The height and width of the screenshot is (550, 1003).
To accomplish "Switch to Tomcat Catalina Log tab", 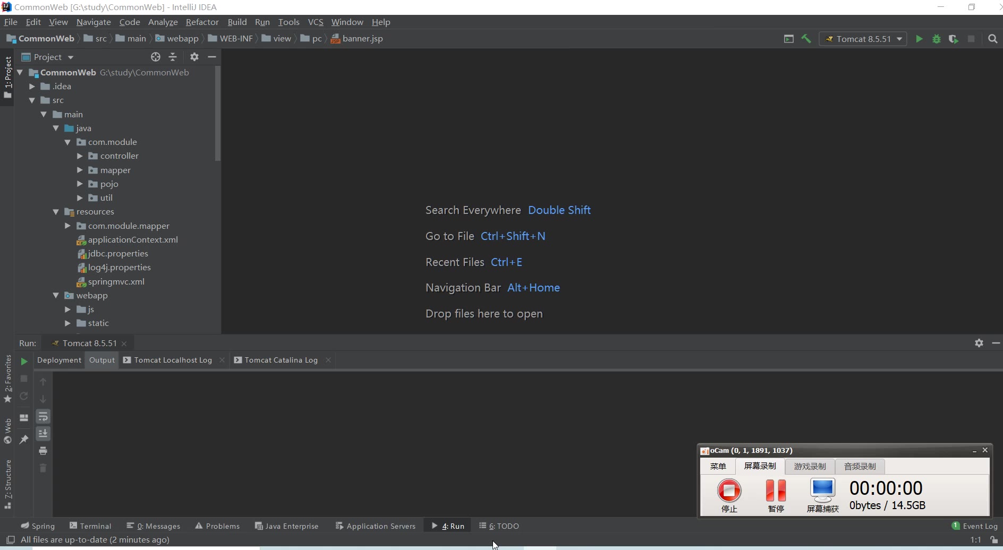I will coord(281,360).
